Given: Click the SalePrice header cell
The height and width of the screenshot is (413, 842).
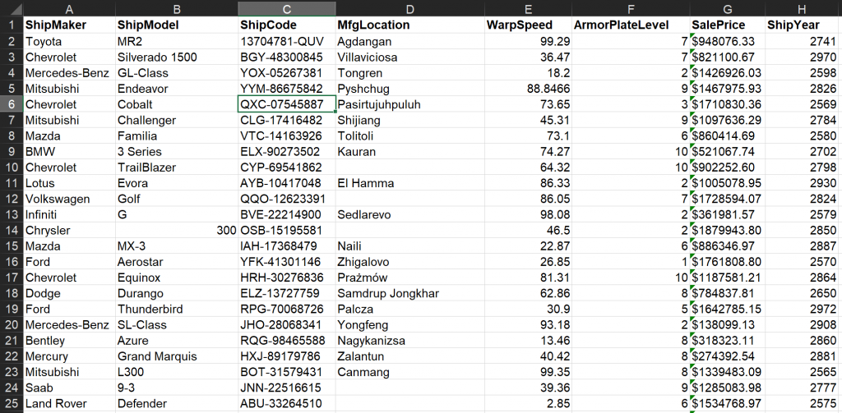Looking at the screenshot, I should 728,25.
